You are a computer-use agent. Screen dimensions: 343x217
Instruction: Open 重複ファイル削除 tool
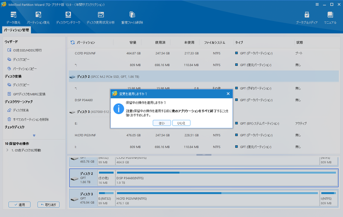pyautogui.click(x=132, y=18)
